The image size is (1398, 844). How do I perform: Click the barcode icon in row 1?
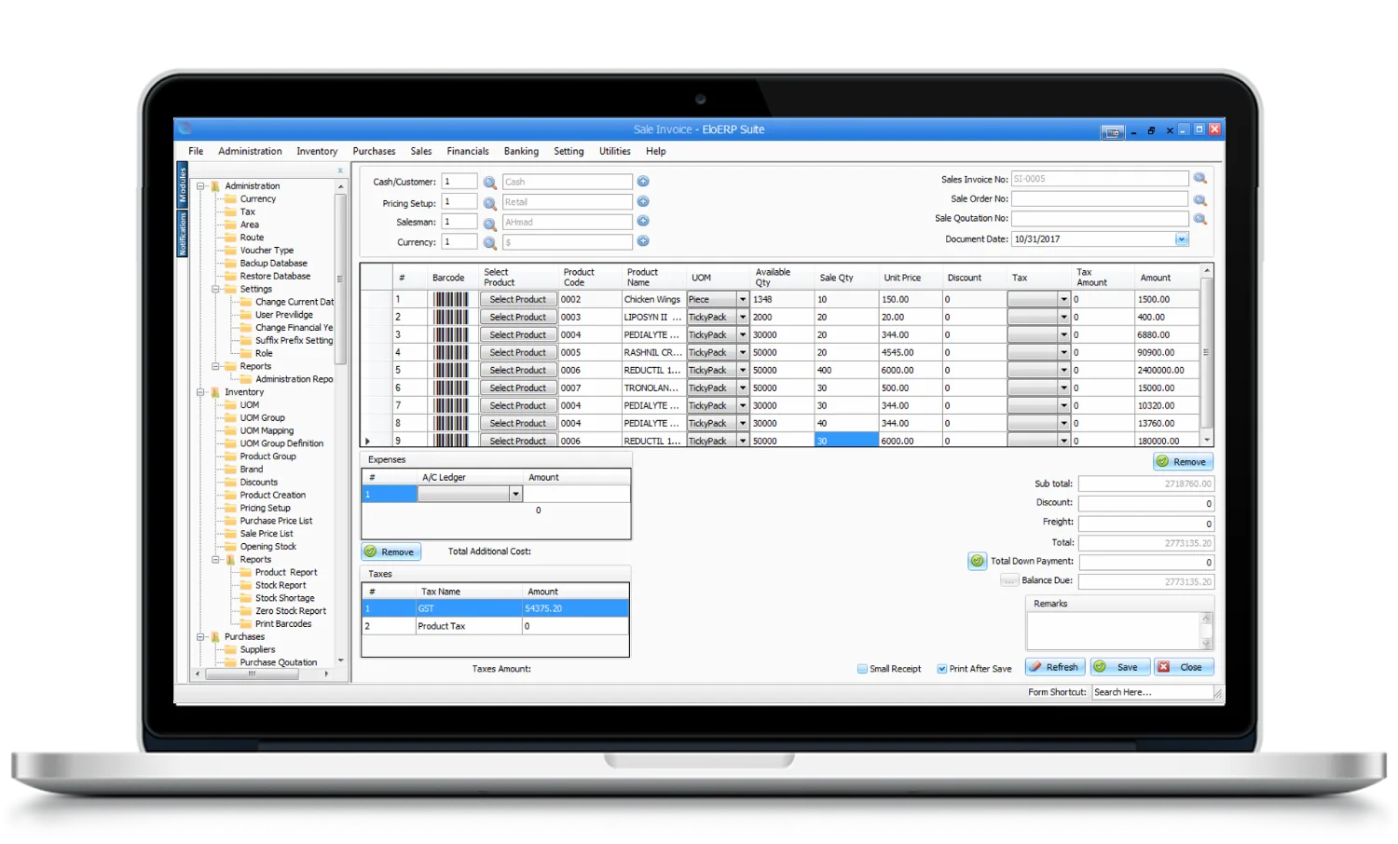click(451, 300)
